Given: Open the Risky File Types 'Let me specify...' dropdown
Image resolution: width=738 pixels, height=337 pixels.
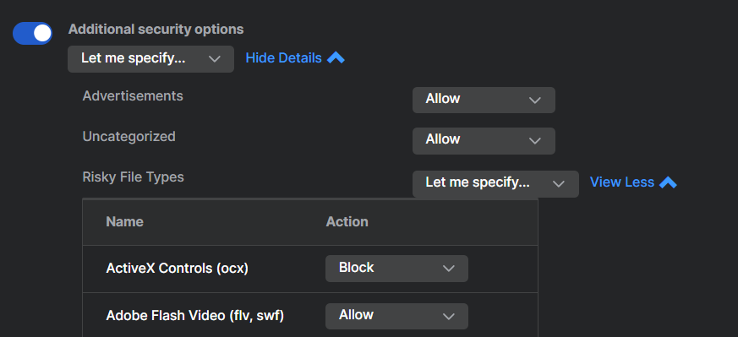Looking at the screenshot, I should pos(495,184).
